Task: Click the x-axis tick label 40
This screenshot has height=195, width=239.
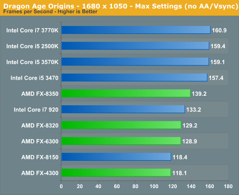Action: tap(98, 186)
